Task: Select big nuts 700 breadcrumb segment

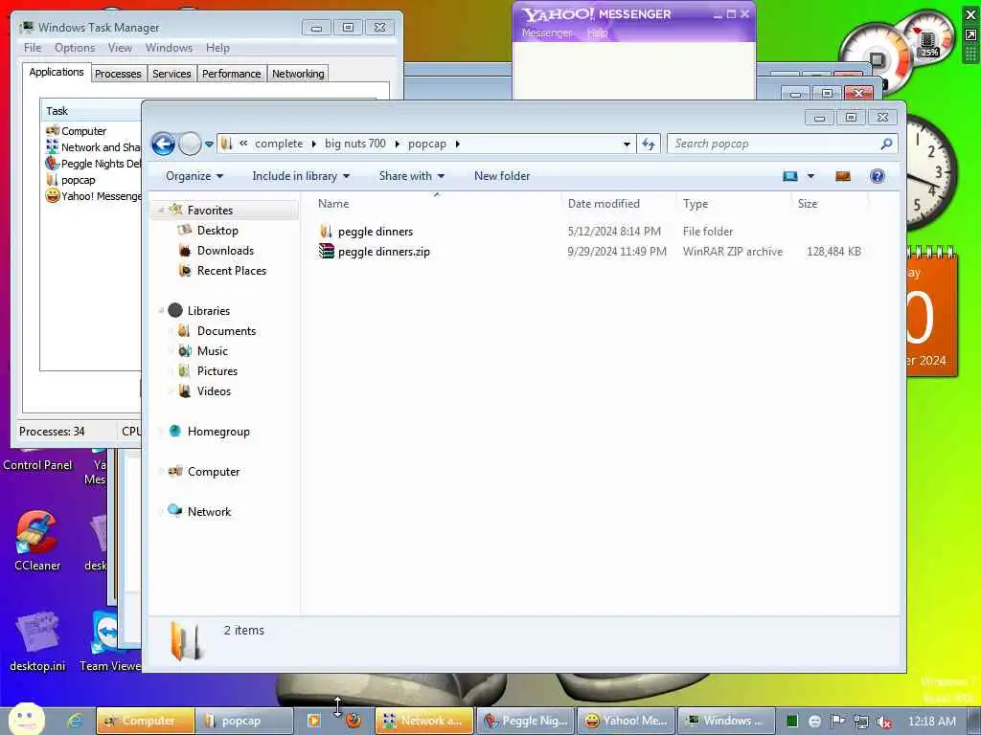Action: (354, 144)
